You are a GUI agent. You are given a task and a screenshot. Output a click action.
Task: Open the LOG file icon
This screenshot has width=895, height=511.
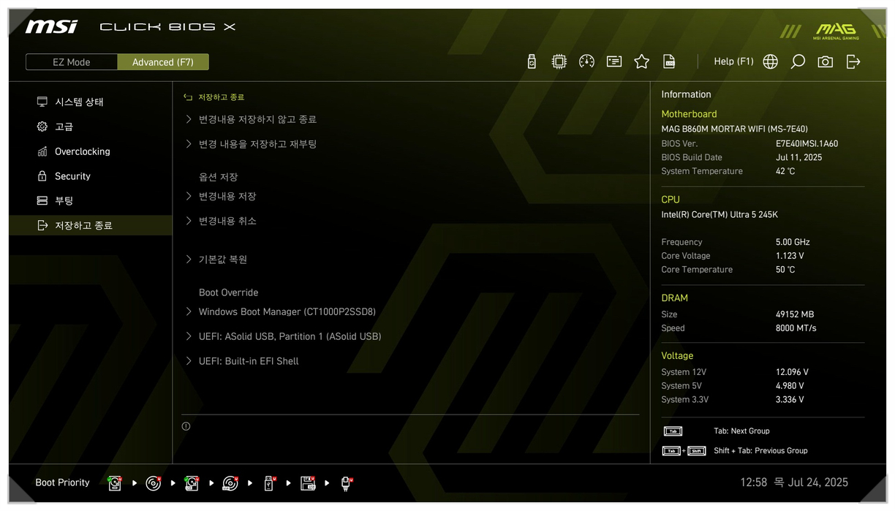point(669,62)
